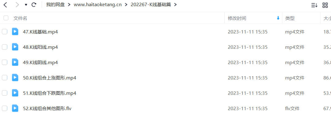331x139 pixels.
Task: Click the blue sort arrow in 修改时间
Action: [x=278, y=18]
